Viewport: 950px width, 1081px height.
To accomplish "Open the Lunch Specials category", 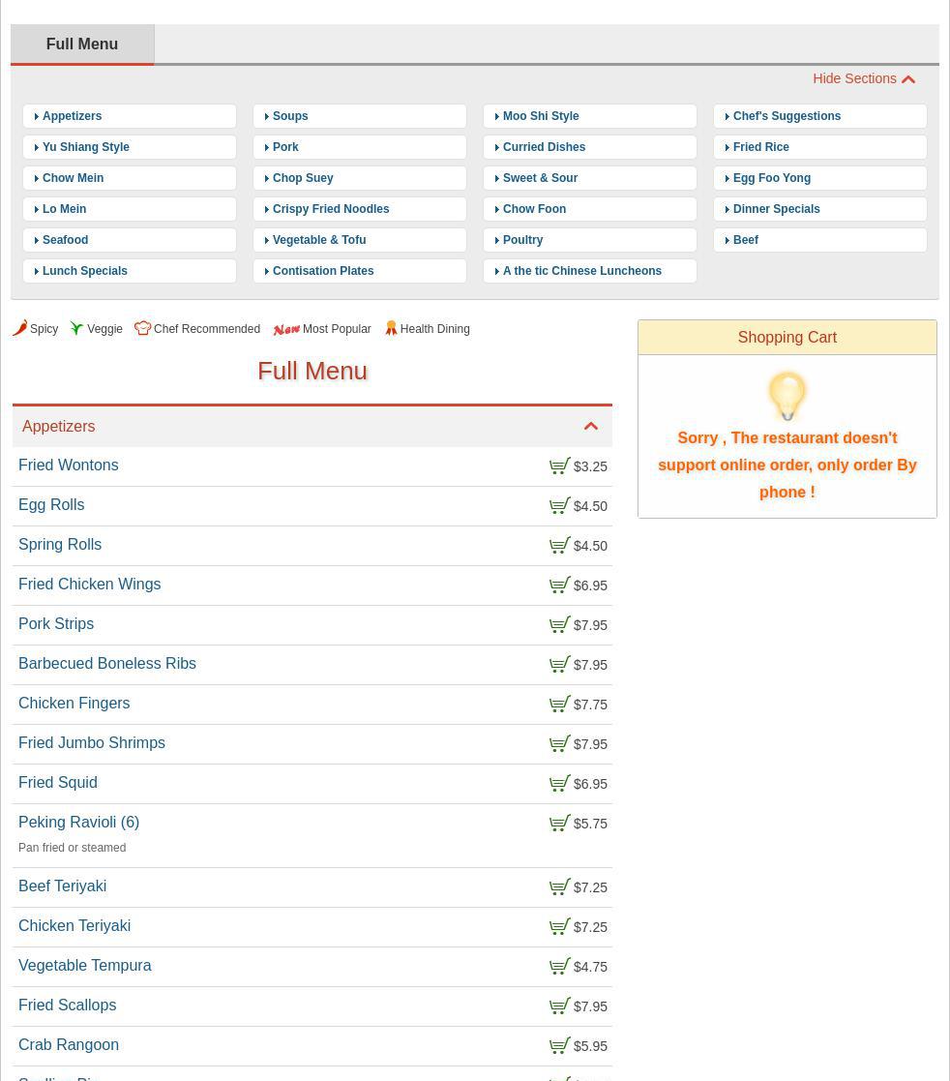I will [85, 271].
